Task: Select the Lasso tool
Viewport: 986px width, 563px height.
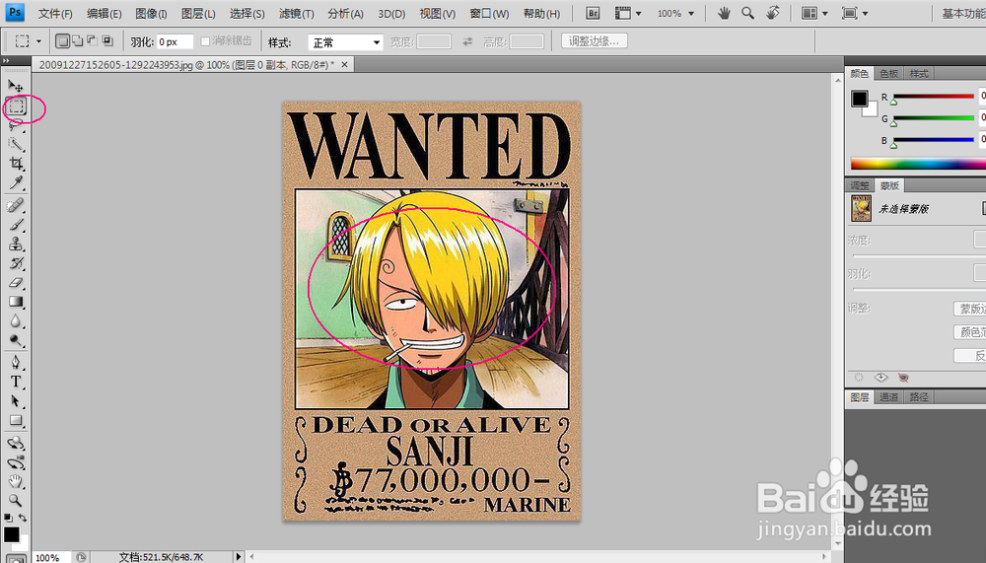Action: pyautogui.click(x=16, y=125)
